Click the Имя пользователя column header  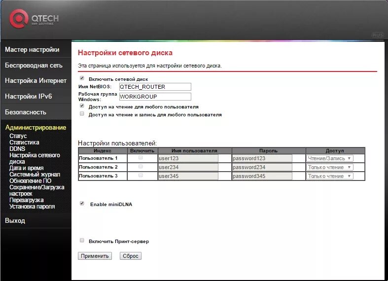[x=195, y=151]
